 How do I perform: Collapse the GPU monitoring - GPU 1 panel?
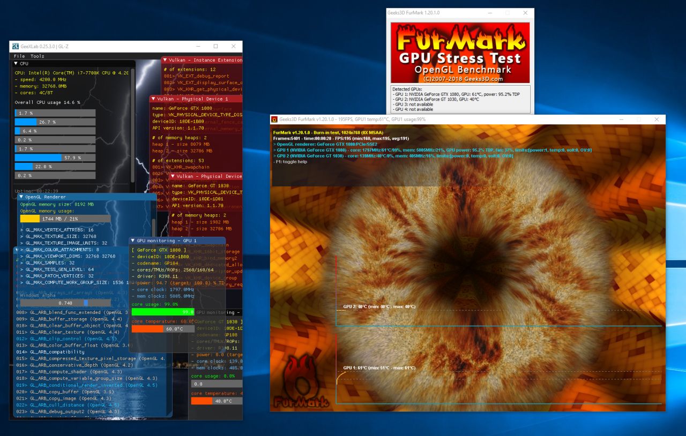coord(133,240)
